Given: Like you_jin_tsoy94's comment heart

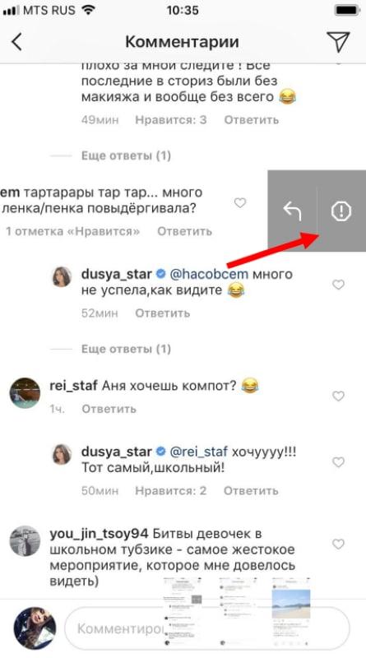Looking at the screenshot, I should 338,544.
